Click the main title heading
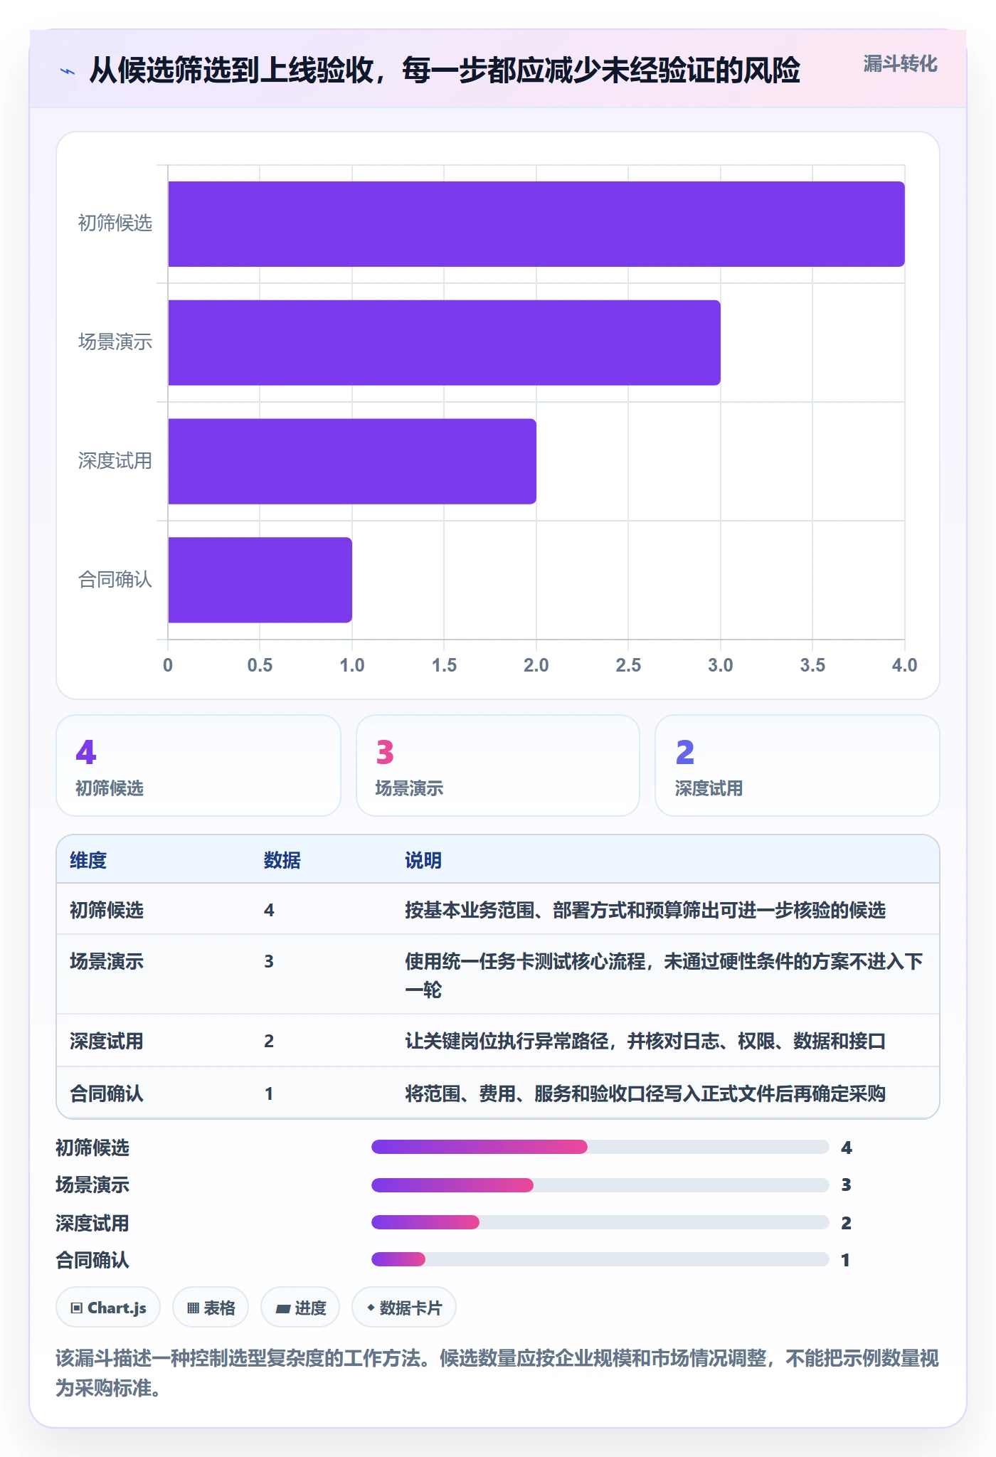The image size is (996, 1457). [x=445, y=70]
